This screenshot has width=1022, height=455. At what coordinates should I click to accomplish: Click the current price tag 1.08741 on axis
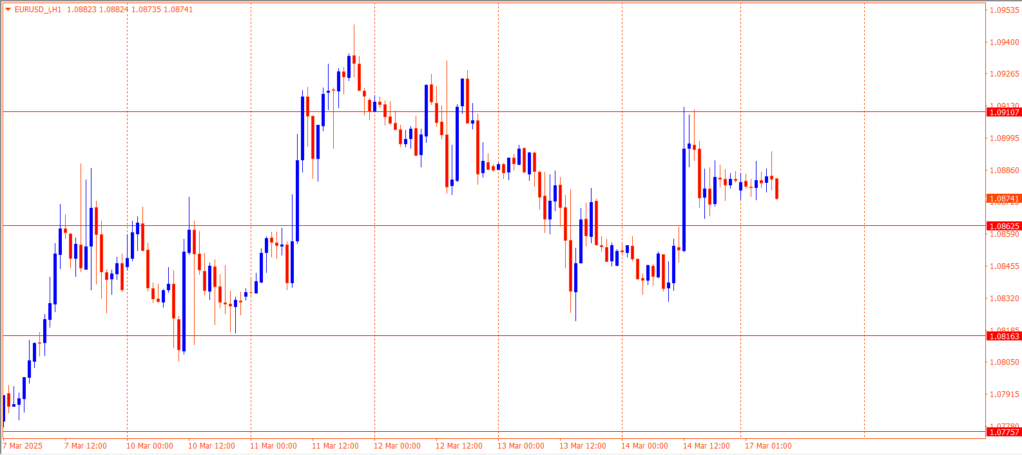[x=1004, y=199]
